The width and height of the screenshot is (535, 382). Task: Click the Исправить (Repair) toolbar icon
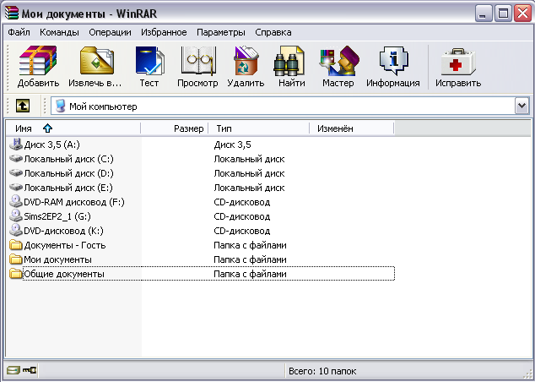pyautogui.click(x=458, y=68)
